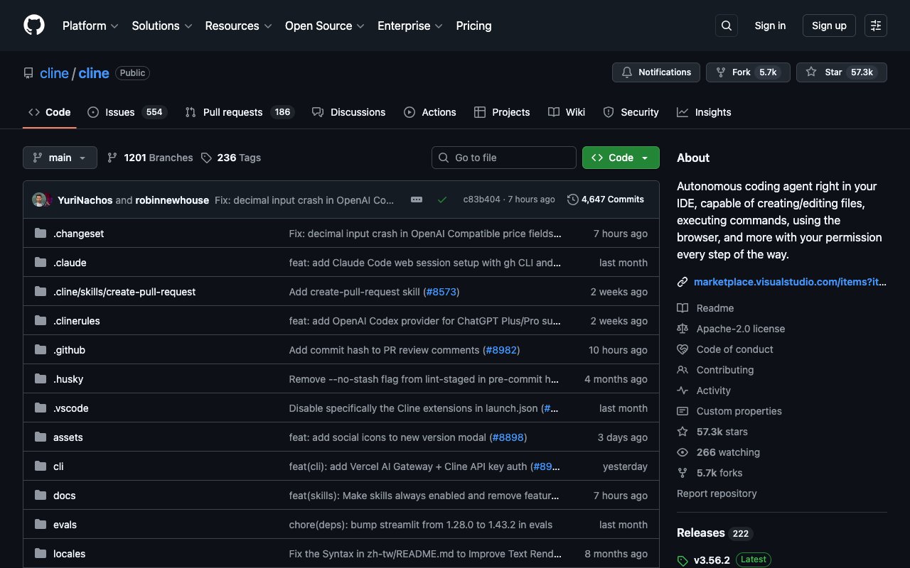Switch to the Actions tab
Image resolution: width=910 pixels, height=568 pixels.
coord(430,111)
